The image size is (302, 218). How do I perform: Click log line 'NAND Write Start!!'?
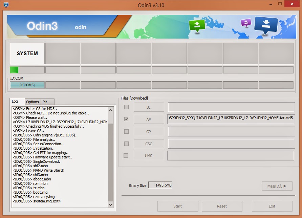(x=39, y=170)
